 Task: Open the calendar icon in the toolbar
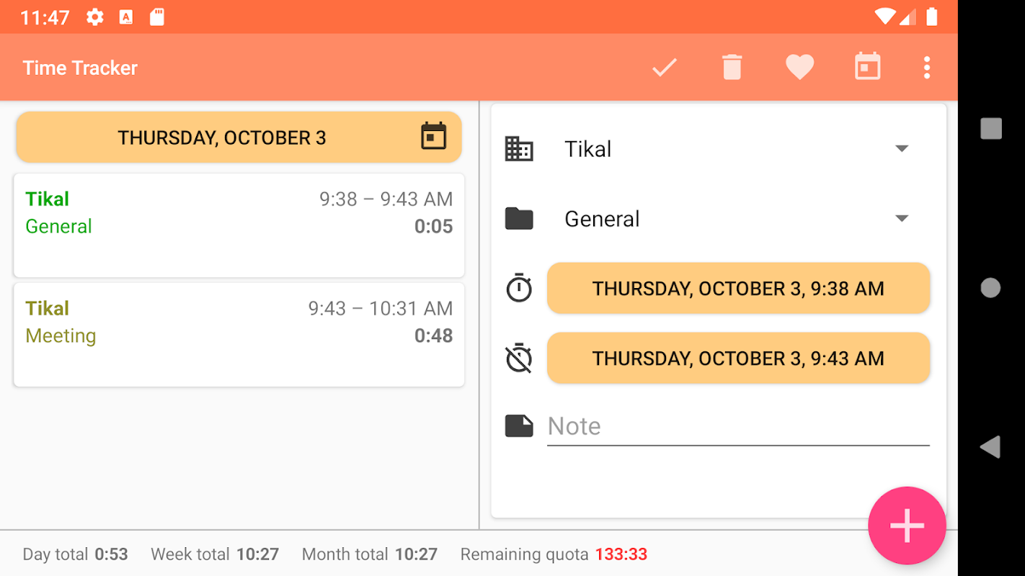point(867,67)
